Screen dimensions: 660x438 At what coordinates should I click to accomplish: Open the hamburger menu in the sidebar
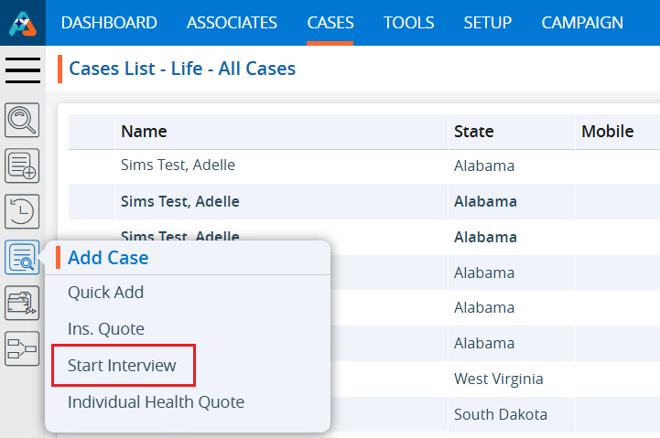tap(23, 69)
